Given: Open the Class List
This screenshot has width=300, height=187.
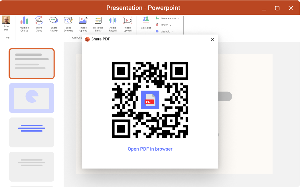Looking at the screenshot, I should (x=146, y=23).
